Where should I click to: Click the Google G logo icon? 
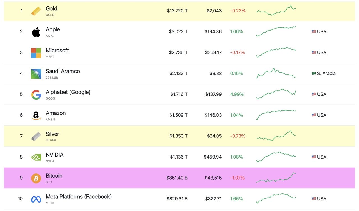coord(36,95)
